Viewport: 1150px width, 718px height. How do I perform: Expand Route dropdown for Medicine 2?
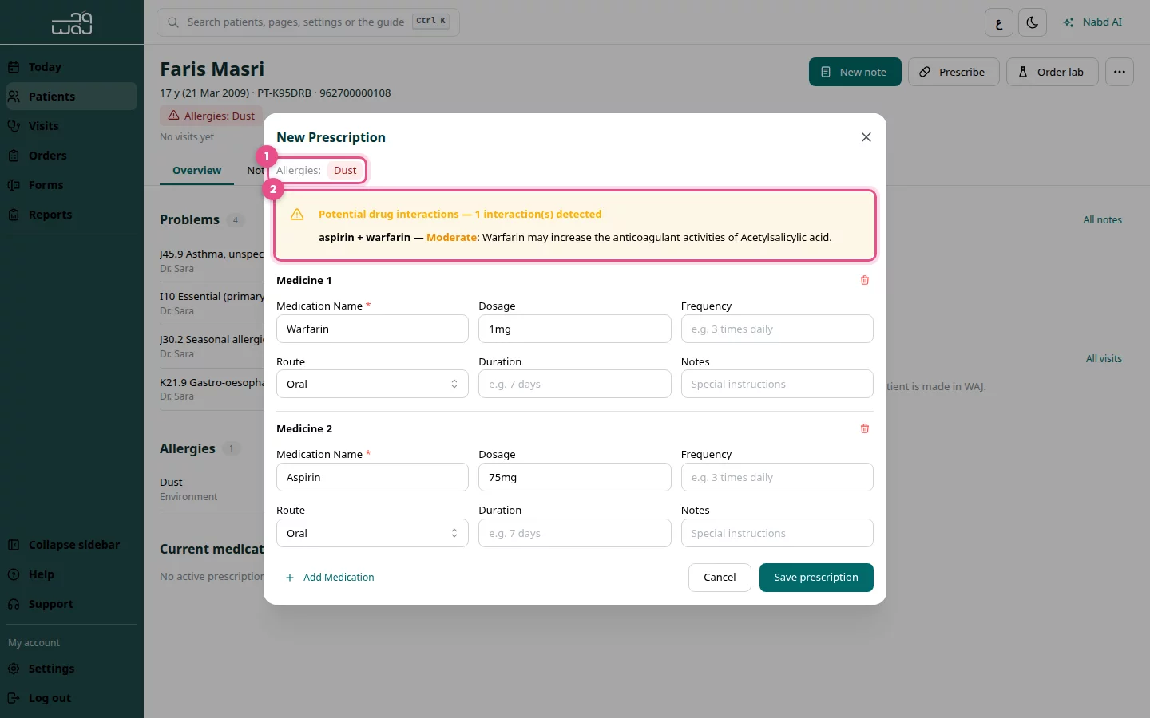click(x=372, y=533)
